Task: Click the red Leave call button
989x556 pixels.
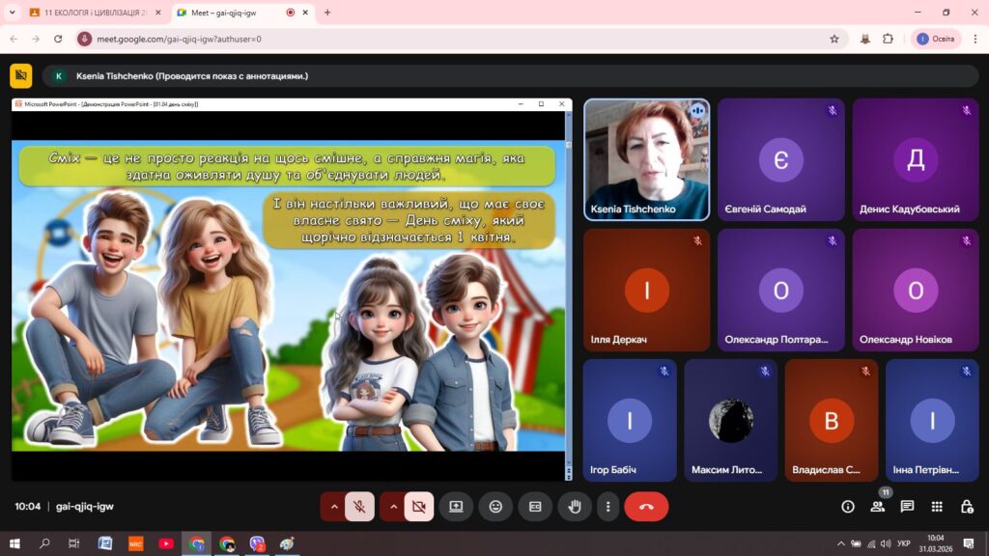Action: point(646,506)
